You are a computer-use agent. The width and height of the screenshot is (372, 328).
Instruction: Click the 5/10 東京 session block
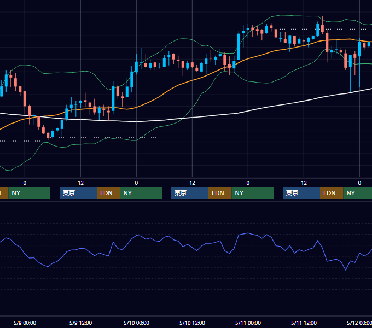(190, 193)
